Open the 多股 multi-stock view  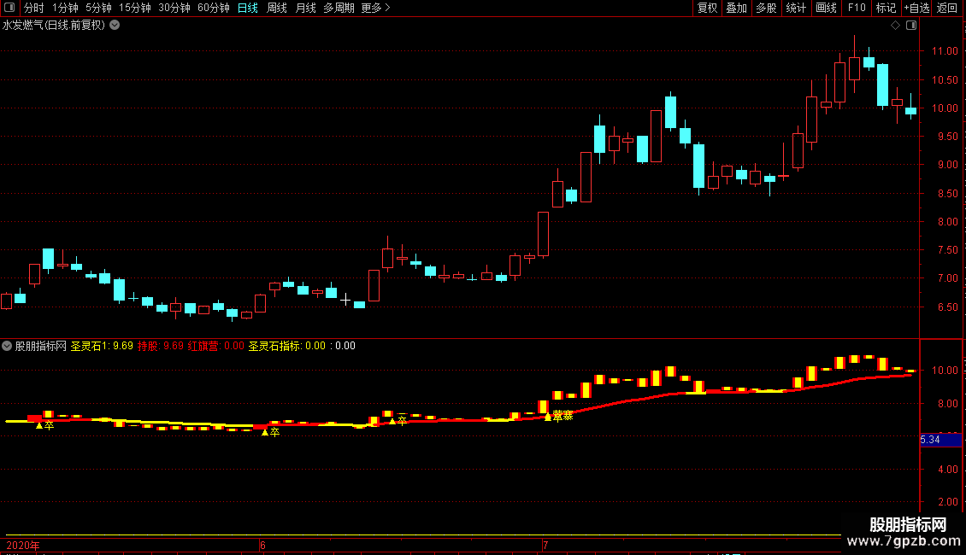coord(766,8)
